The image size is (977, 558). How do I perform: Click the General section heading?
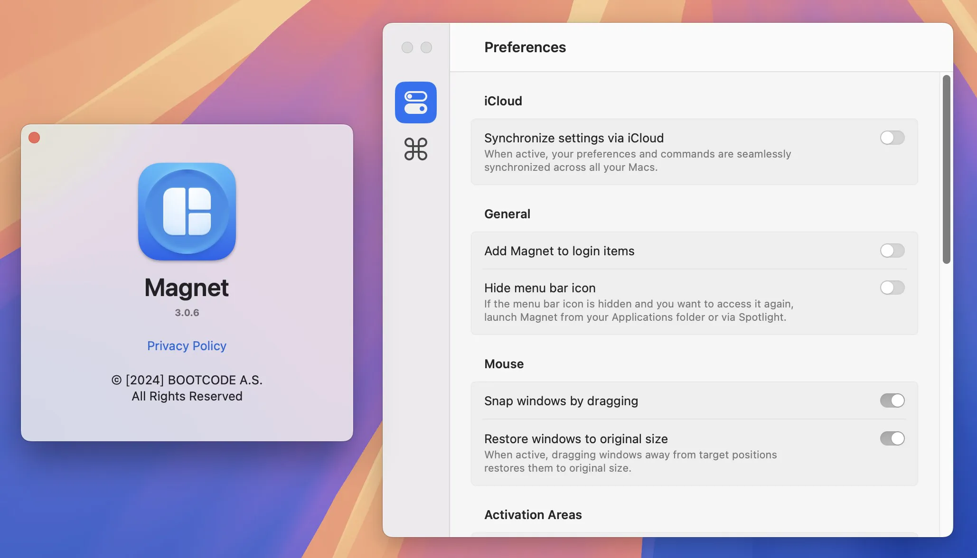pos(507,214)
